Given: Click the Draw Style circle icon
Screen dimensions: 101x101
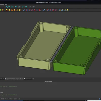Looking at the screenshot, I should pyautogui.click(x=19, y=7).
